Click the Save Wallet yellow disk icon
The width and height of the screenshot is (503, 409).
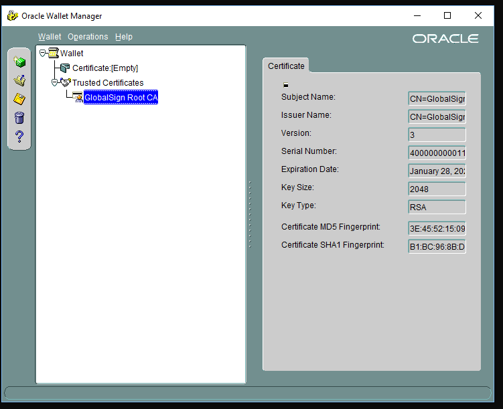tap(19, 99)
